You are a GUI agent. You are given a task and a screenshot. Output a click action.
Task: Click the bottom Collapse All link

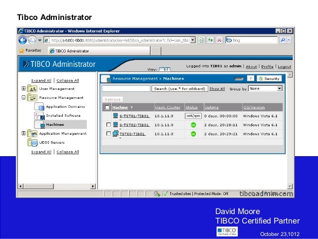[67, 152]
